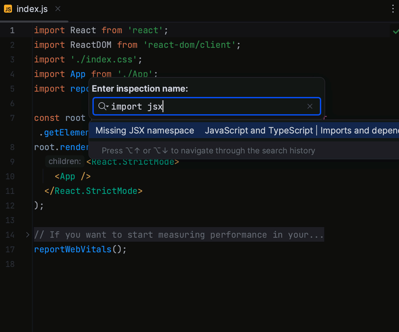
Task: Click the fold chevron beside line 14
Action: [27, 235]
